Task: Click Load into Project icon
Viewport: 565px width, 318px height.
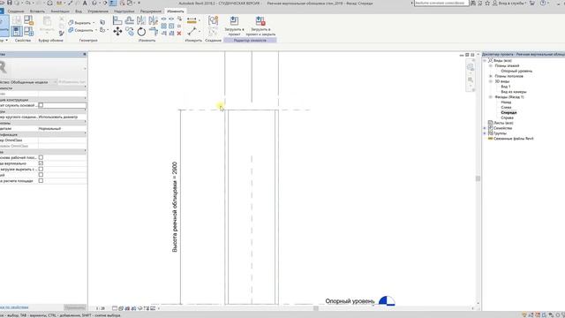Action: coord(234,21)
